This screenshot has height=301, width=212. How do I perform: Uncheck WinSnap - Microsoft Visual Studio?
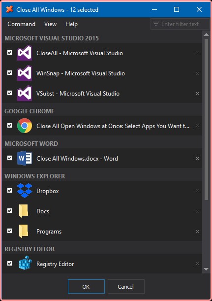click(9, 72)
